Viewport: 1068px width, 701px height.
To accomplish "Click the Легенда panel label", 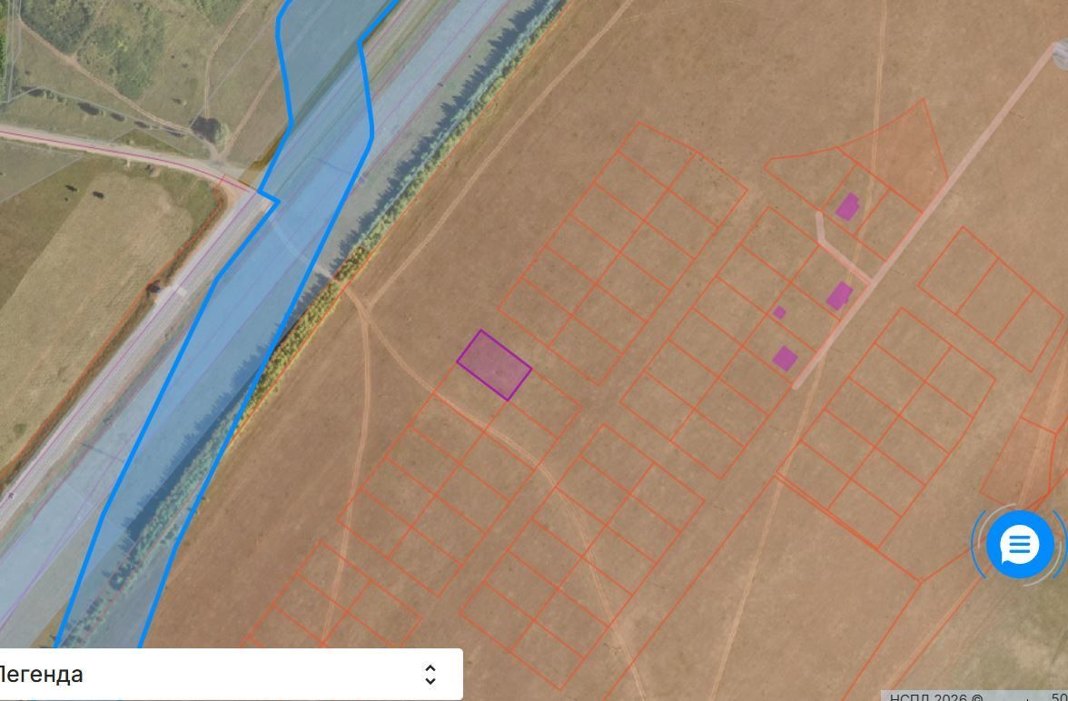I will [41, 675].
